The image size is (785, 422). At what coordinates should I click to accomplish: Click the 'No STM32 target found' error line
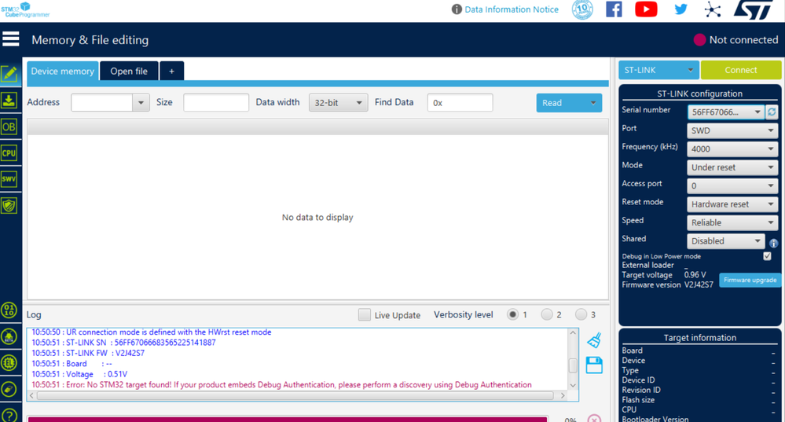point(281,384)
